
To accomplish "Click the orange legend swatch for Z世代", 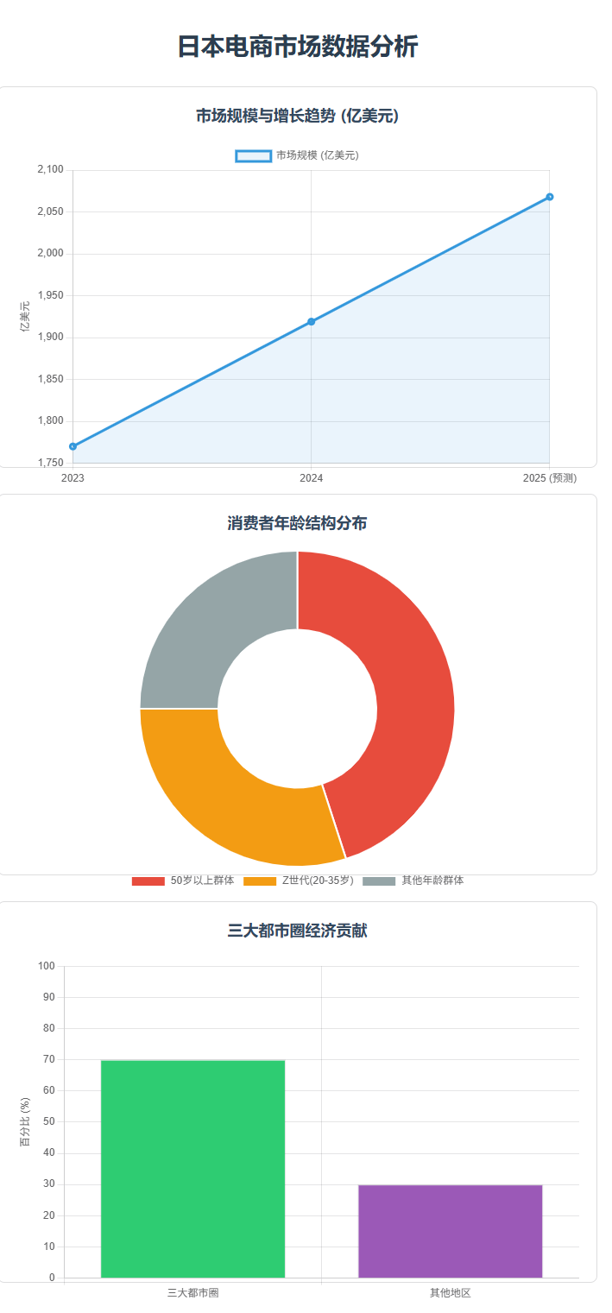I will pyautogui.click(x=260, y=881).
